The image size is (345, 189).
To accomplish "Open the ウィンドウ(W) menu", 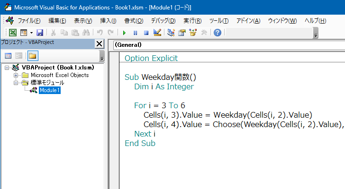I will pos(282,21).
